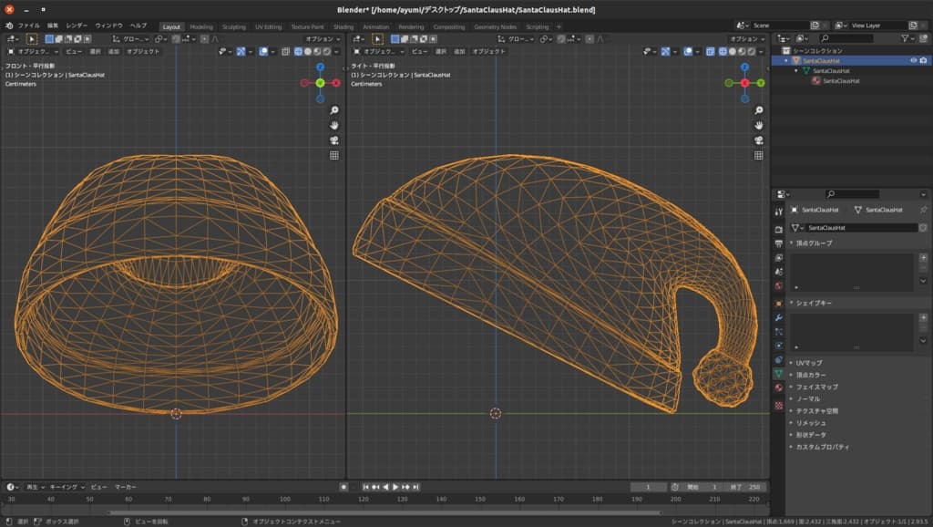Viewport: 933px width, 527px height.
Task: Disable SantaClausHat rendering with the camera icon
Action: click(923, 60)
